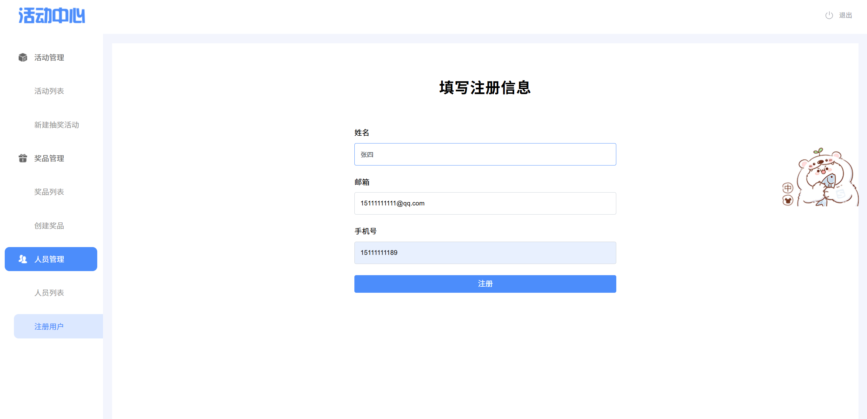
Task: Open 人员列表 page
Action: click(49, 293)
